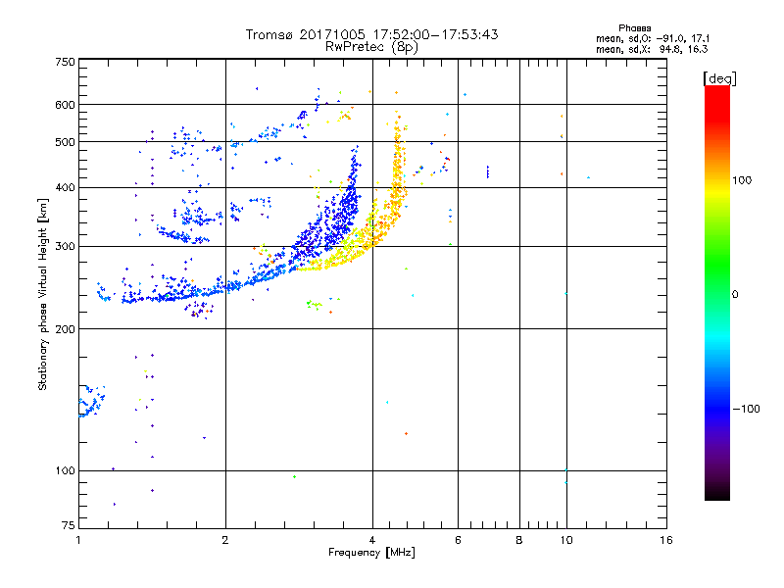Click x-axis tick label '8'
This screenshot has height=588, width=784.
pyautogui.click(x=519, y=540)
